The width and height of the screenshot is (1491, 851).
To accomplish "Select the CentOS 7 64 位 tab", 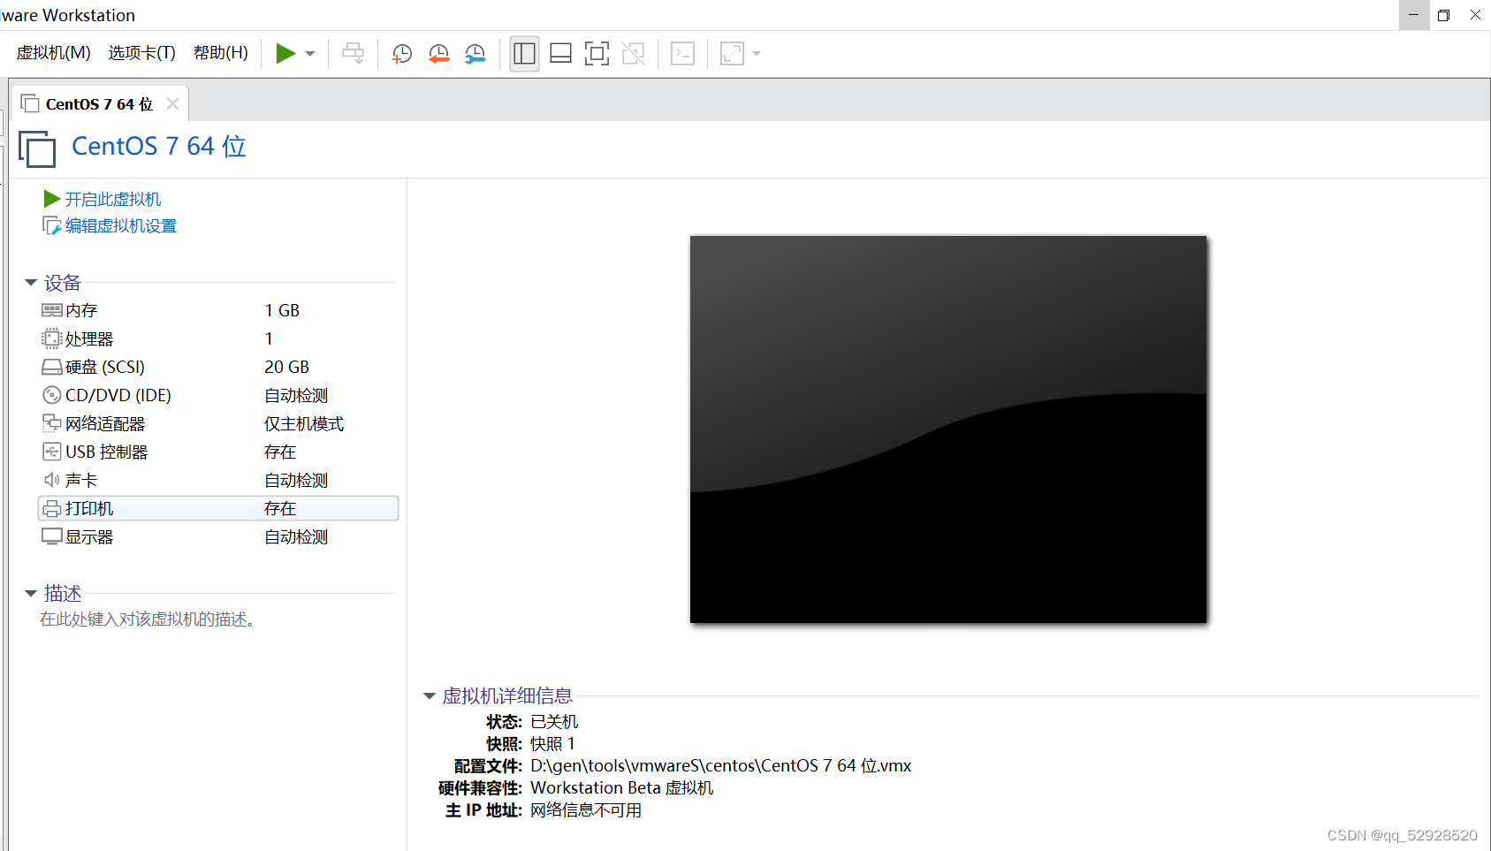I will pos(99,104).
